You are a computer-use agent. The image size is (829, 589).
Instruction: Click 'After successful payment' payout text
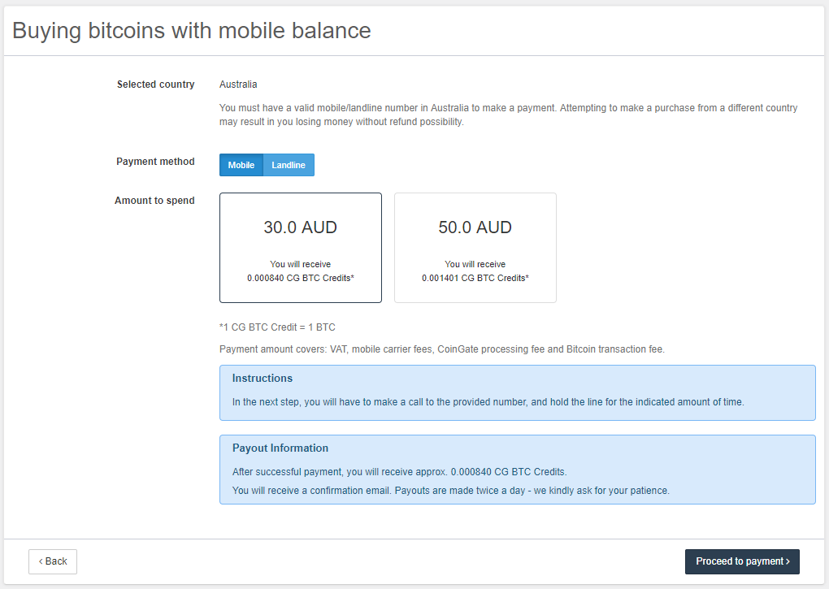[x=400, y=472]
